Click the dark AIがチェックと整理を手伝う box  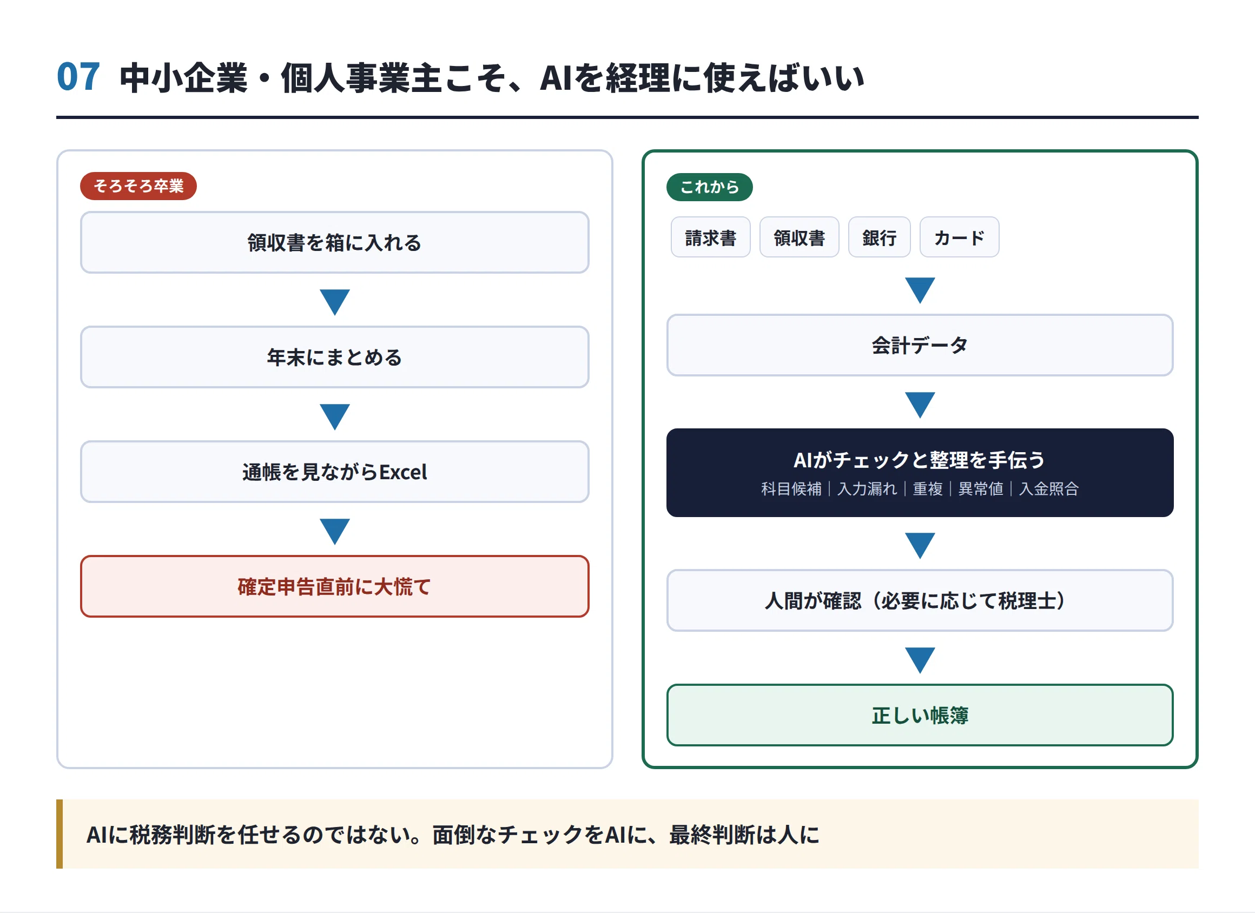point(920,473)
